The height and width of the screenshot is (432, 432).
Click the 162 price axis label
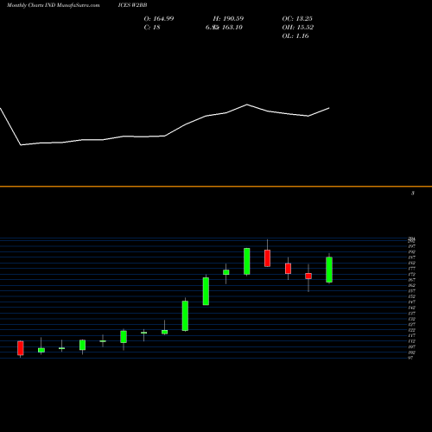coord(411,285)
